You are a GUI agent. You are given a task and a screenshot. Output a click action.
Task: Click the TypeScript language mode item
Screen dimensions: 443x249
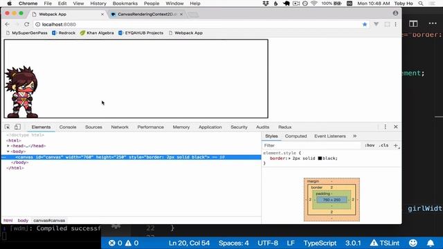point(320,243)
